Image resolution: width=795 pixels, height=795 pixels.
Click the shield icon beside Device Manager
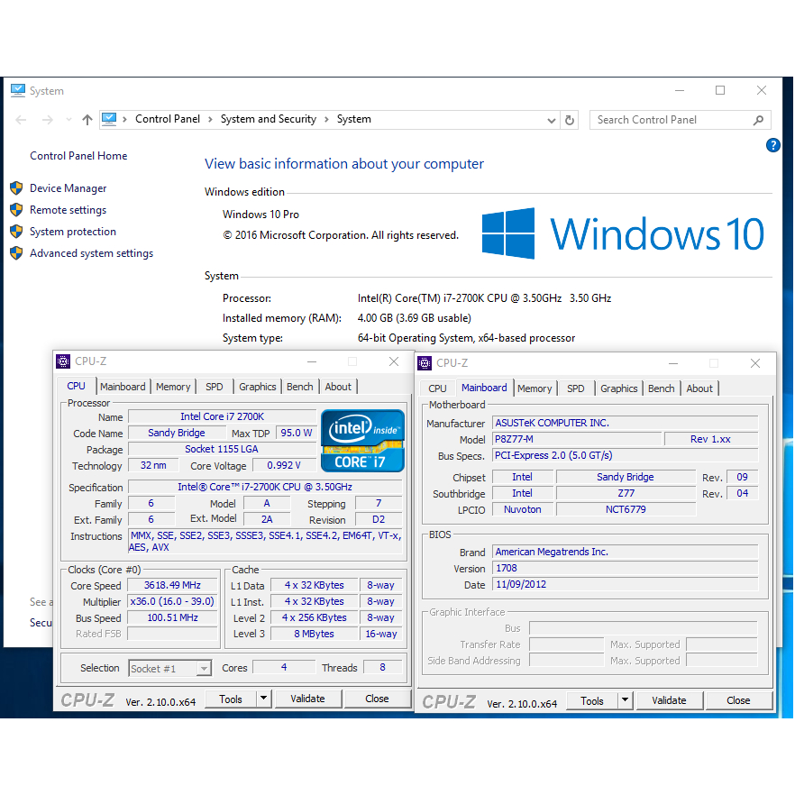(x=16, y=188)
